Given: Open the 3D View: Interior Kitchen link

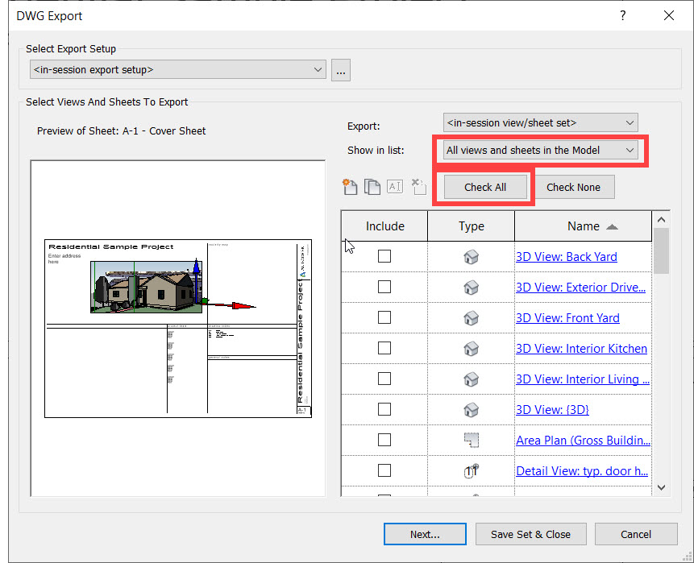Looking at the screenshot, I should [x=582, y=349].
